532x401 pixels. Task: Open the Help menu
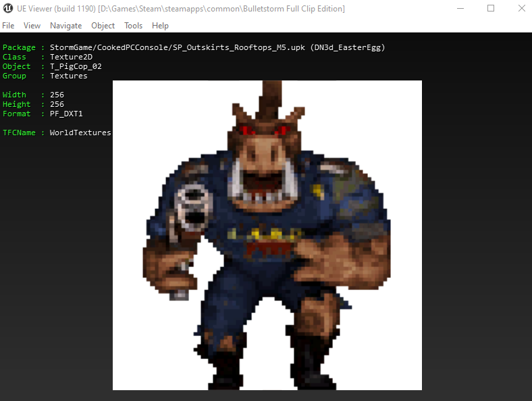[x=160, y=26]
